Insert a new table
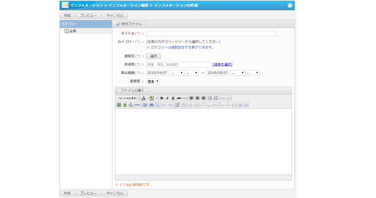This screenshot has width=376, height=198. coord(177,105)
